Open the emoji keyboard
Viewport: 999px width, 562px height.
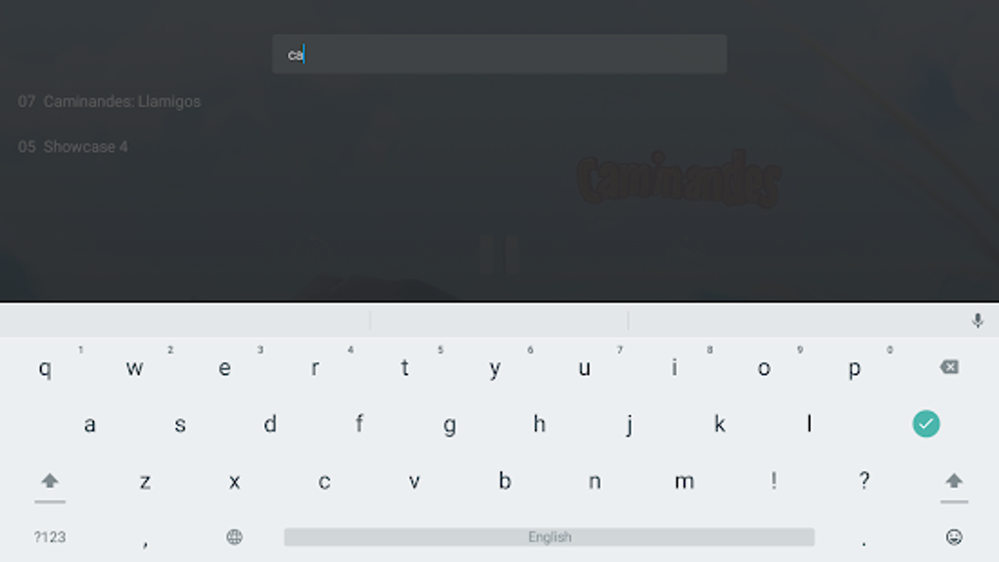point(954,538)
